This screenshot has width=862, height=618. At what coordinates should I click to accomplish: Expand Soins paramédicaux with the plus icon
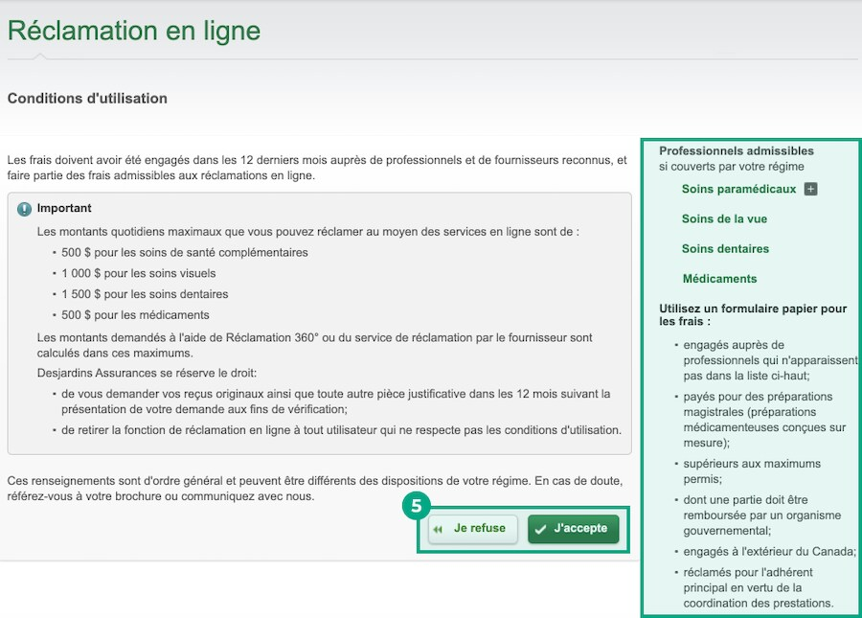[810, 190]
